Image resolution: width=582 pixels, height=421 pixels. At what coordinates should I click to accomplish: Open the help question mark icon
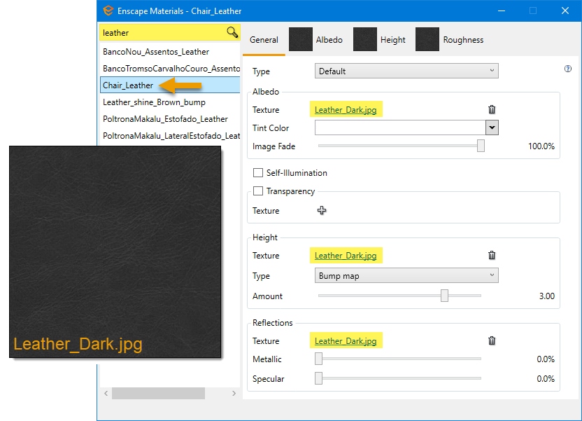(x=567, y=69)
